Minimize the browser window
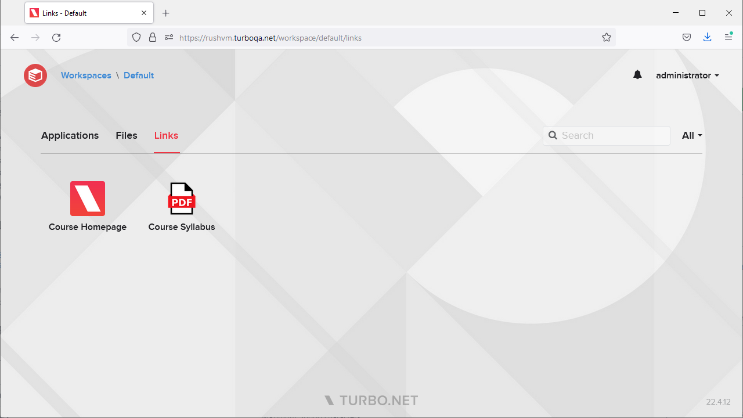 (x=676, y=13)
